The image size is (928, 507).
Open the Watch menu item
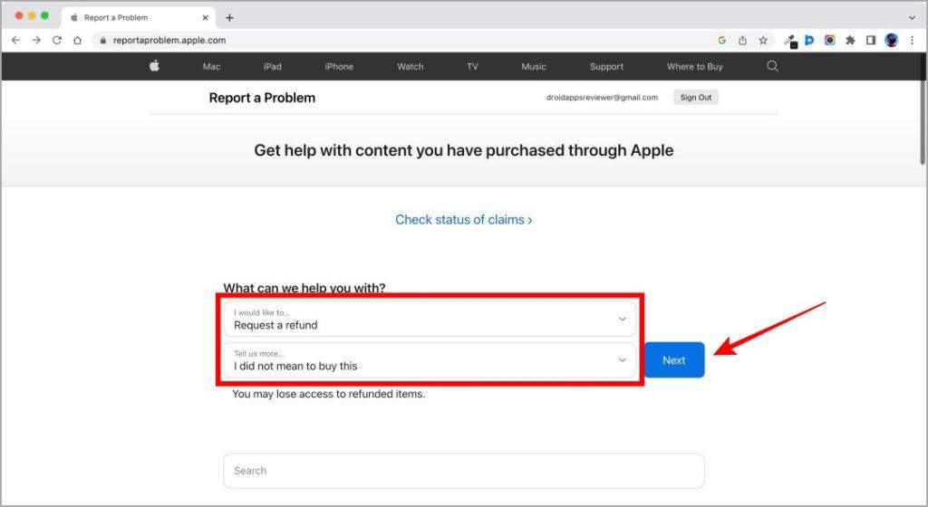point(411,67)
